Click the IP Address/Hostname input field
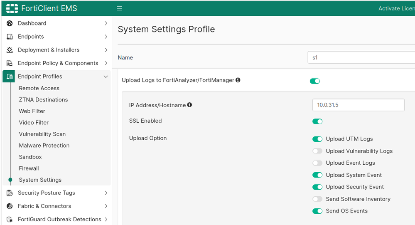 tap(358, 105)
